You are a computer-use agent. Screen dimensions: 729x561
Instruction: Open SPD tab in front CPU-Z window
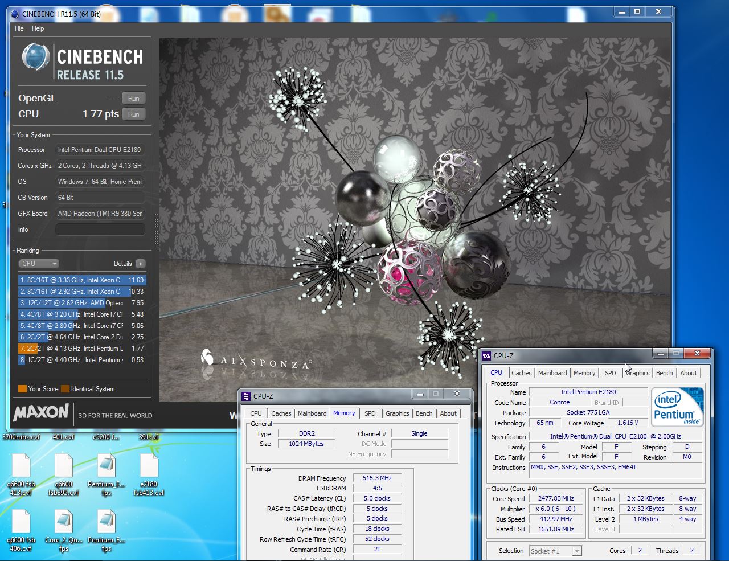(611, 373)
